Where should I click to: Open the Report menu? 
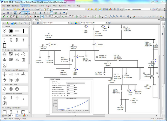(x=49, y=6)
